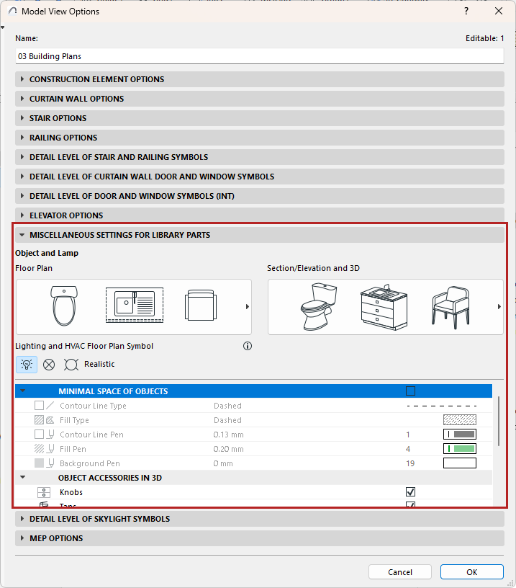
Task: Select the lightbulb realistic lighting symbol
Action: [x=27, y=365]
